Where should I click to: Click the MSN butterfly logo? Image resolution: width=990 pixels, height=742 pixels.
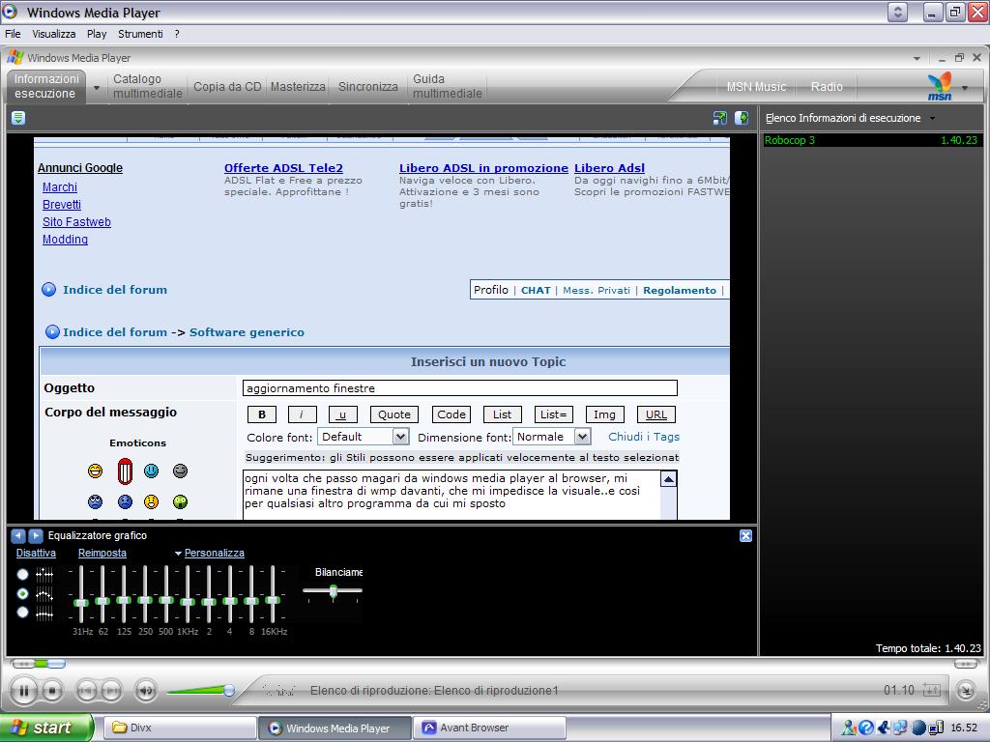coord(940,86)
